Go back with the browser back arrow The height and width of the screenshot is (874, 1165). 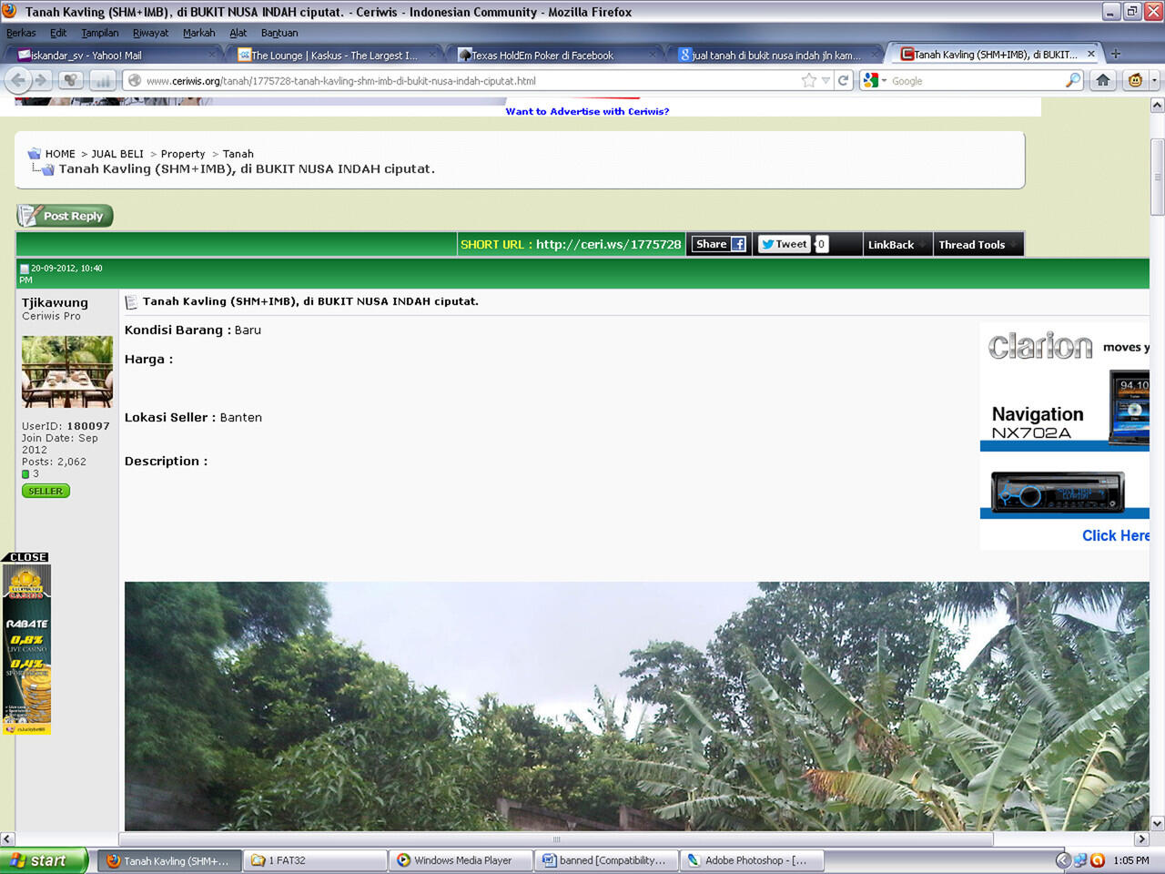[x=17, y=80]
